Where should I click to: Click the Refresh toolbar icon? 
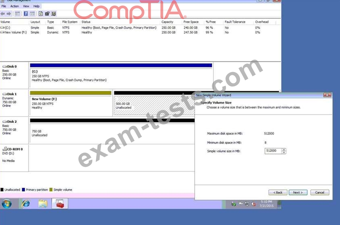[41, 14]
